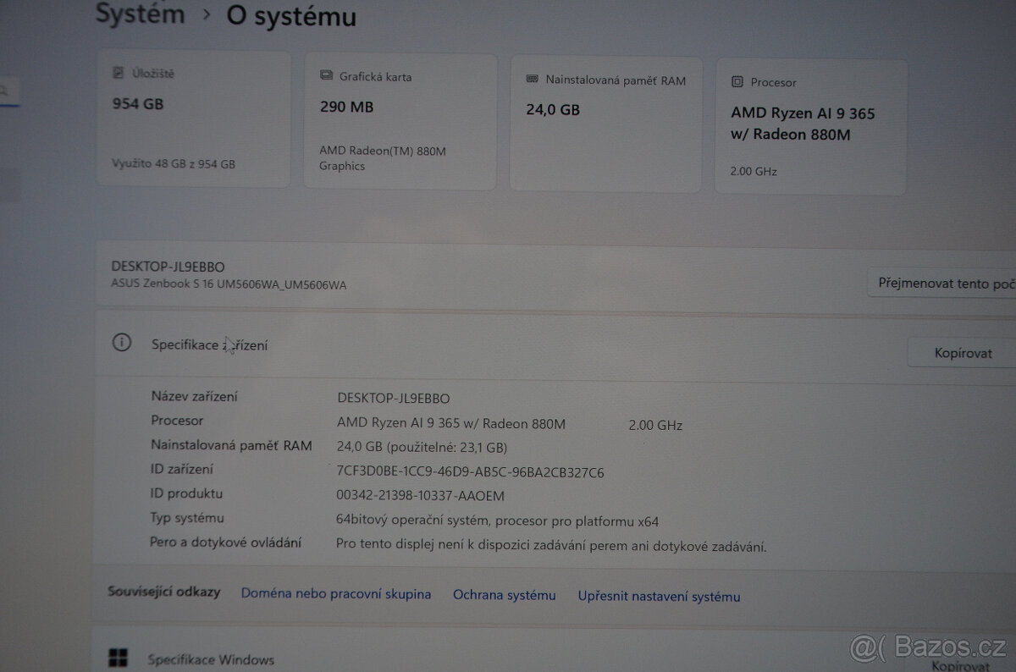The height and width of the screenshot is (672, 1016).
Task: Open the Doména nebo pracovní skupina link
Action: [x=335, y=594]
